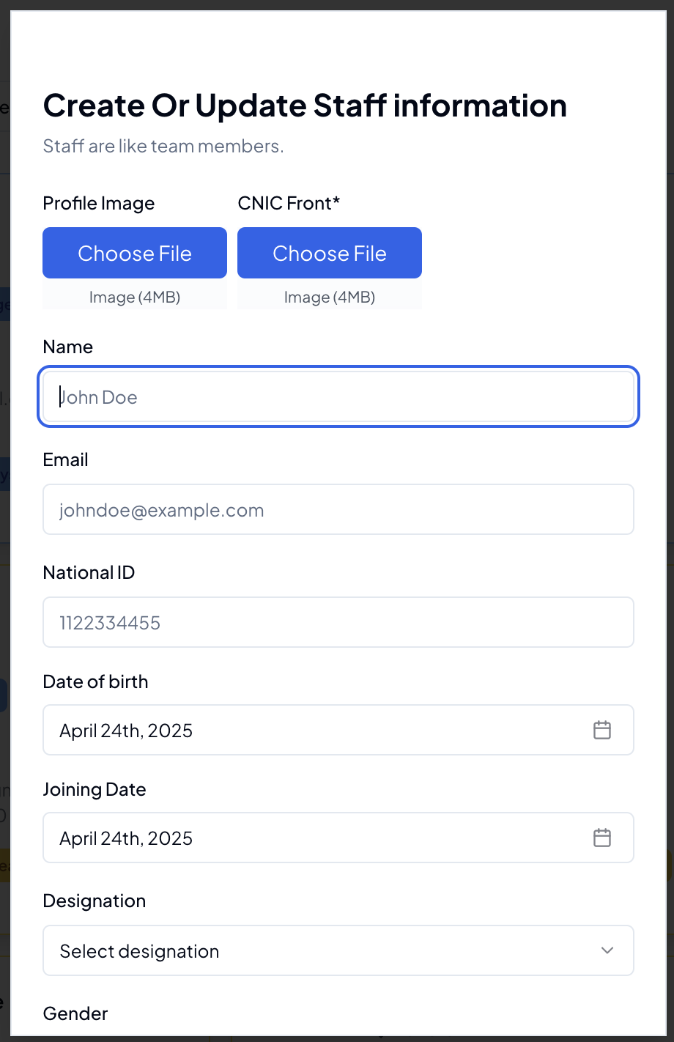The height and width of the screenshot is (1042, 674).
Task: Click the National ID label
Action: [x=89, y=572]
